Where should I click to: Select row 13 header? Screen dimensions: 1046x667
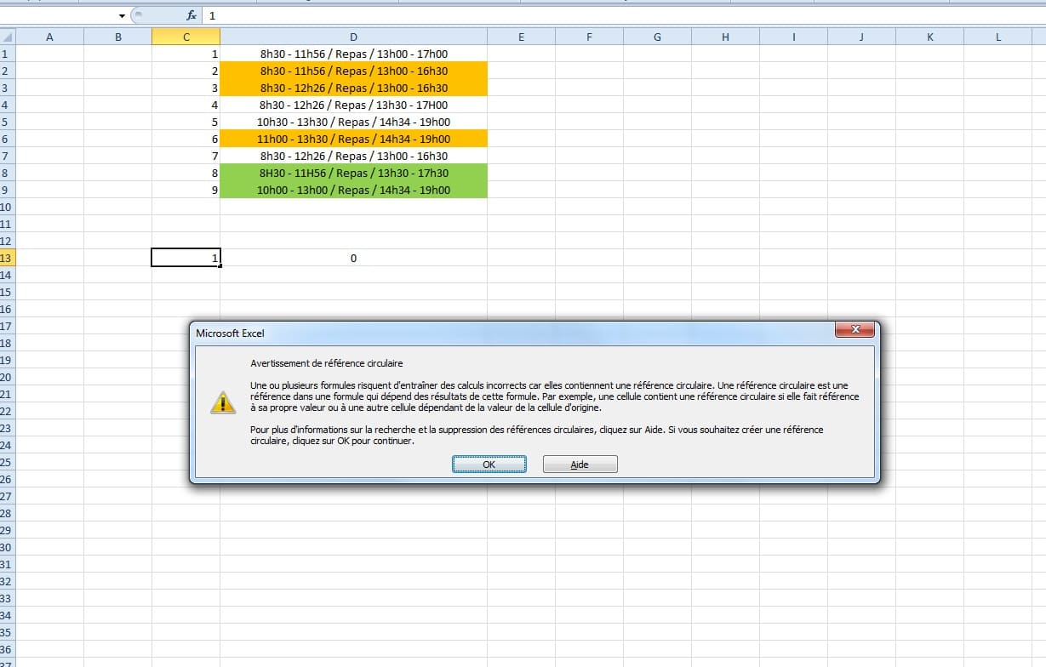pyautogui.click(x=7, y=258)
